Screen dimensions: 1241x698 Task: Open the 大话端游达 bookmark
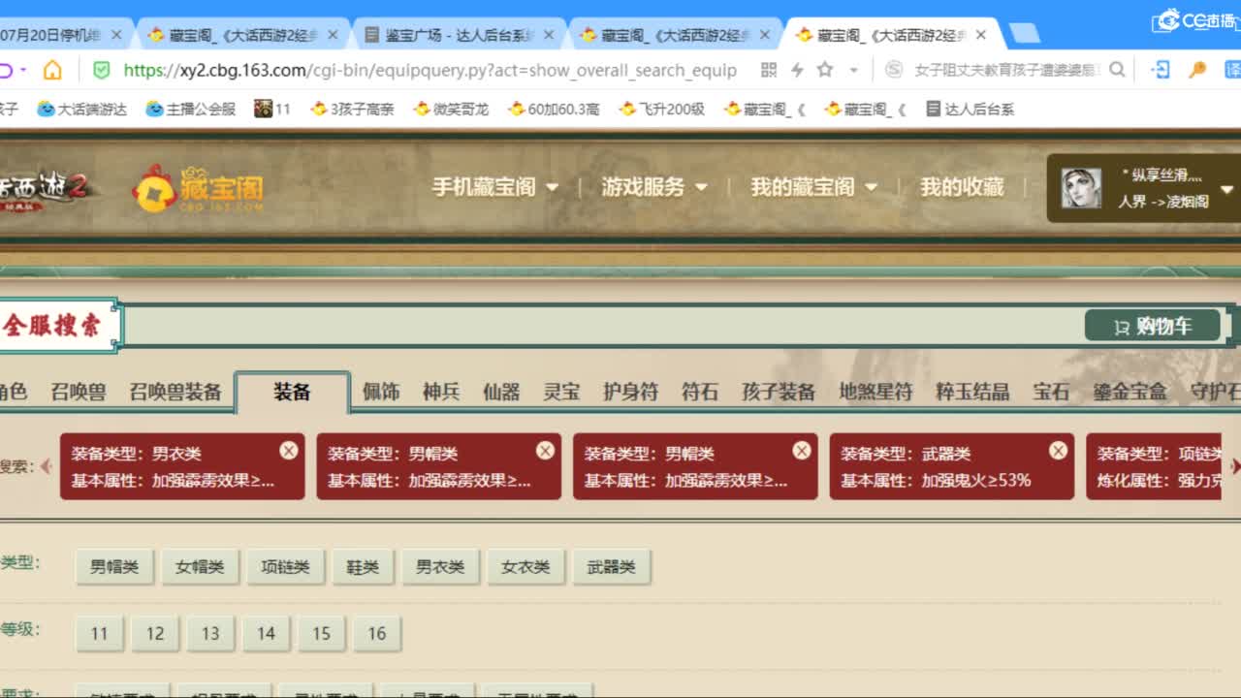point(81,109)
